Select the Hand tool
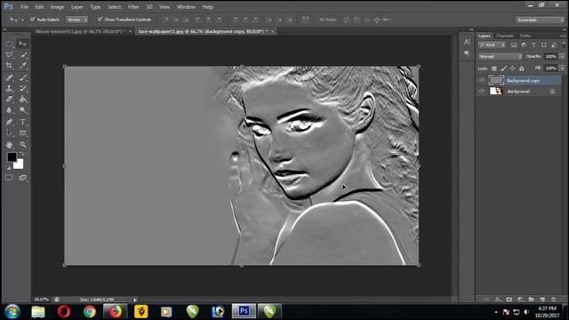This screenshot has width=569, height=320. [9, 145]
